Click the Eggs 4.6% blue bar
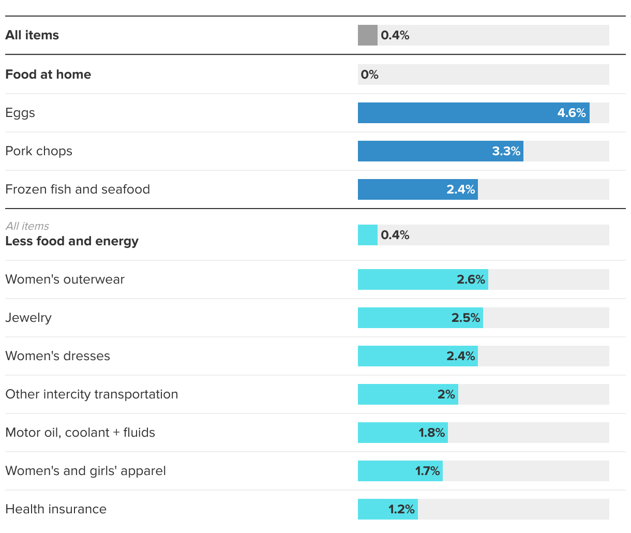 pyautogui.click(x=473, y=113)
